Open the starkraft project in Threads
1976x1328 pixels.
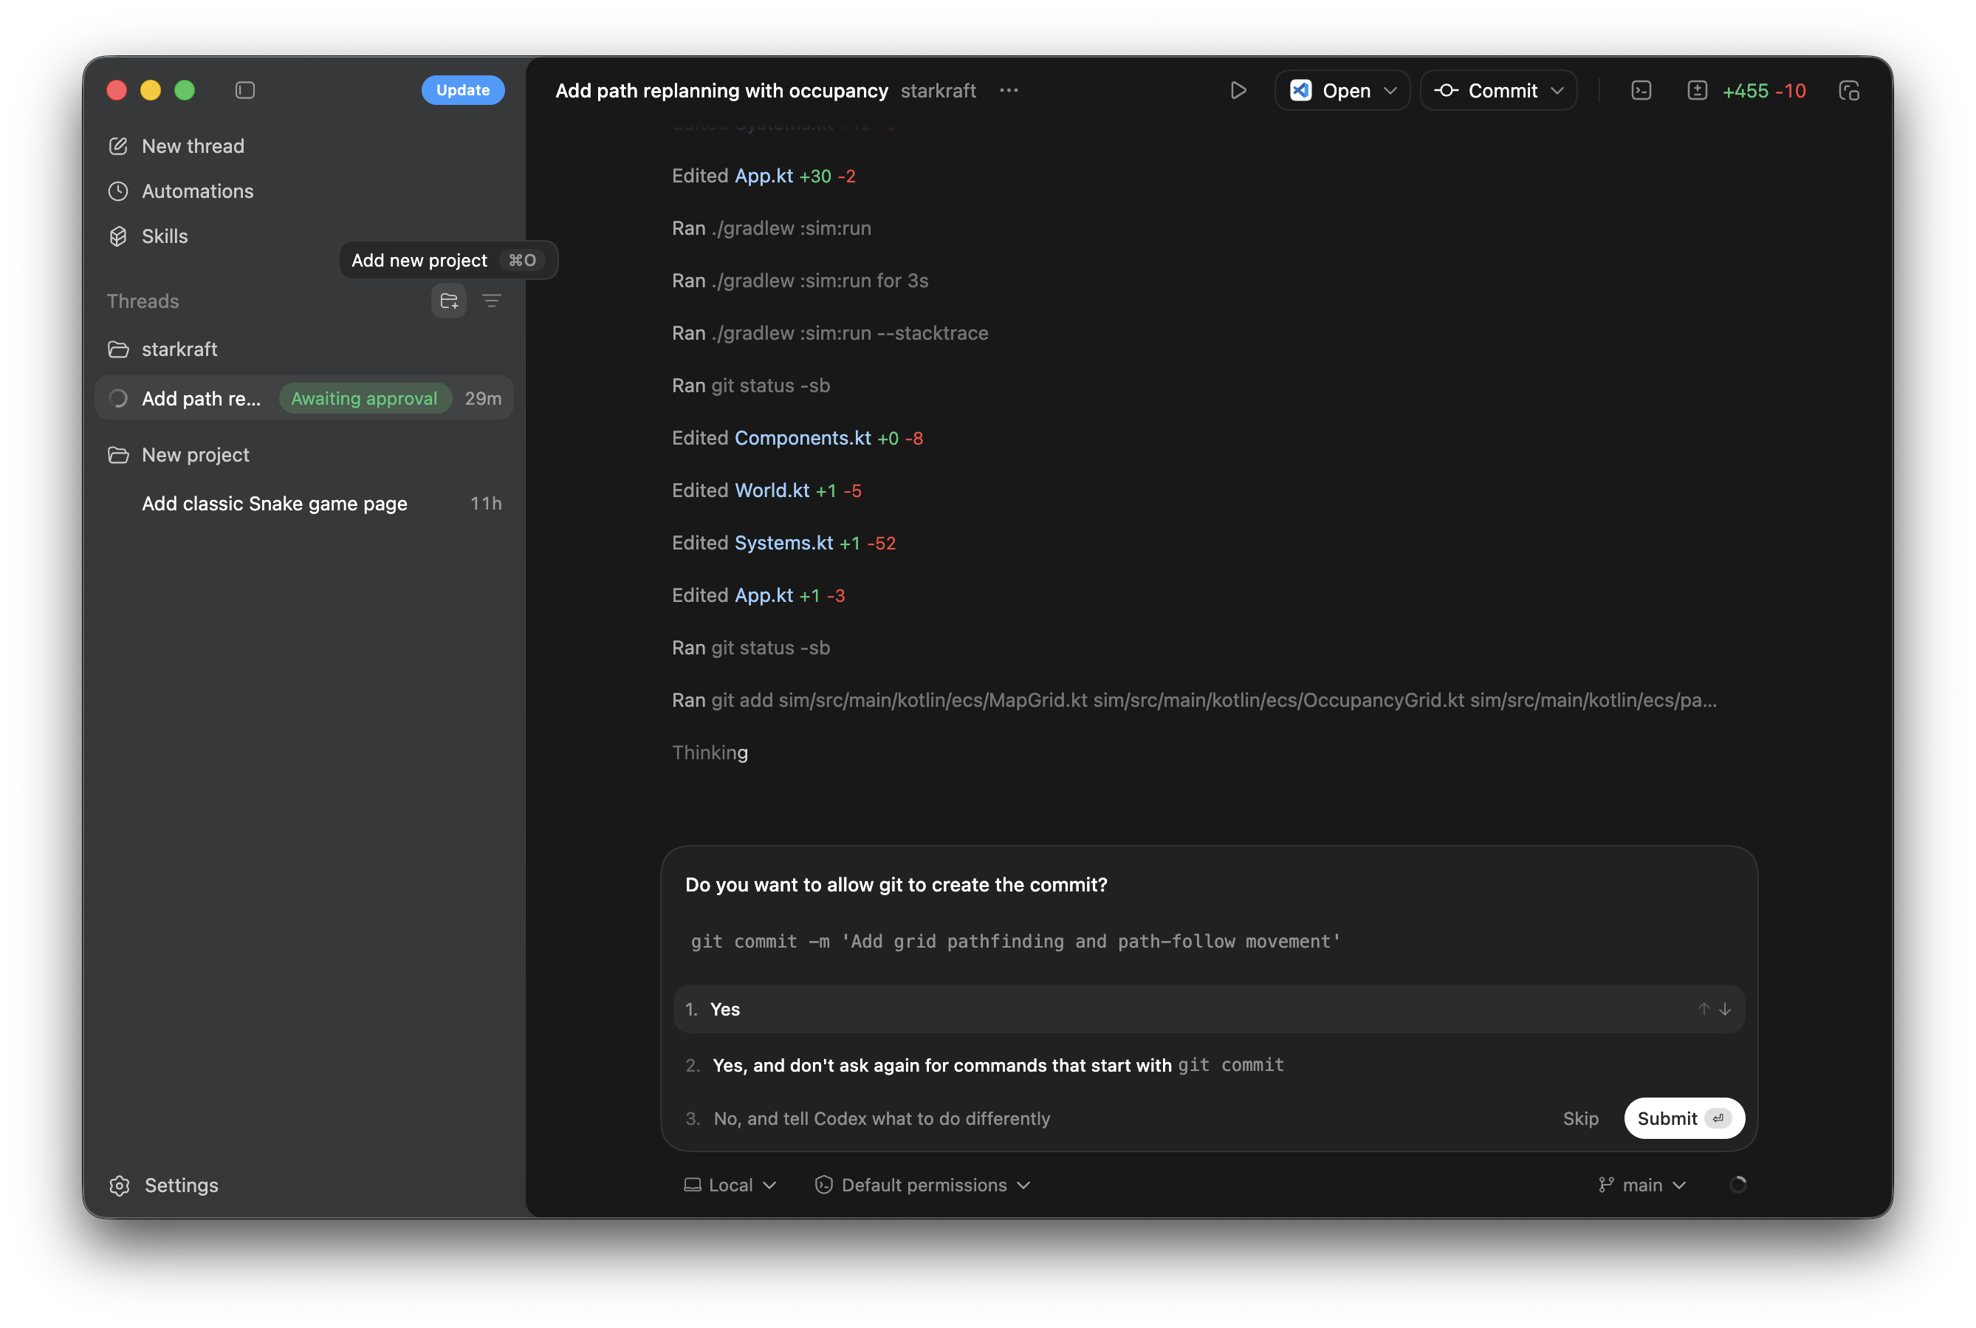[179, 349]
